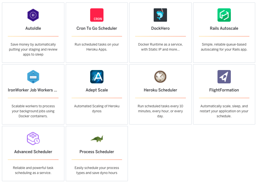Click the FlightFormation paper plane icon
258x184 pixels.
224,77
